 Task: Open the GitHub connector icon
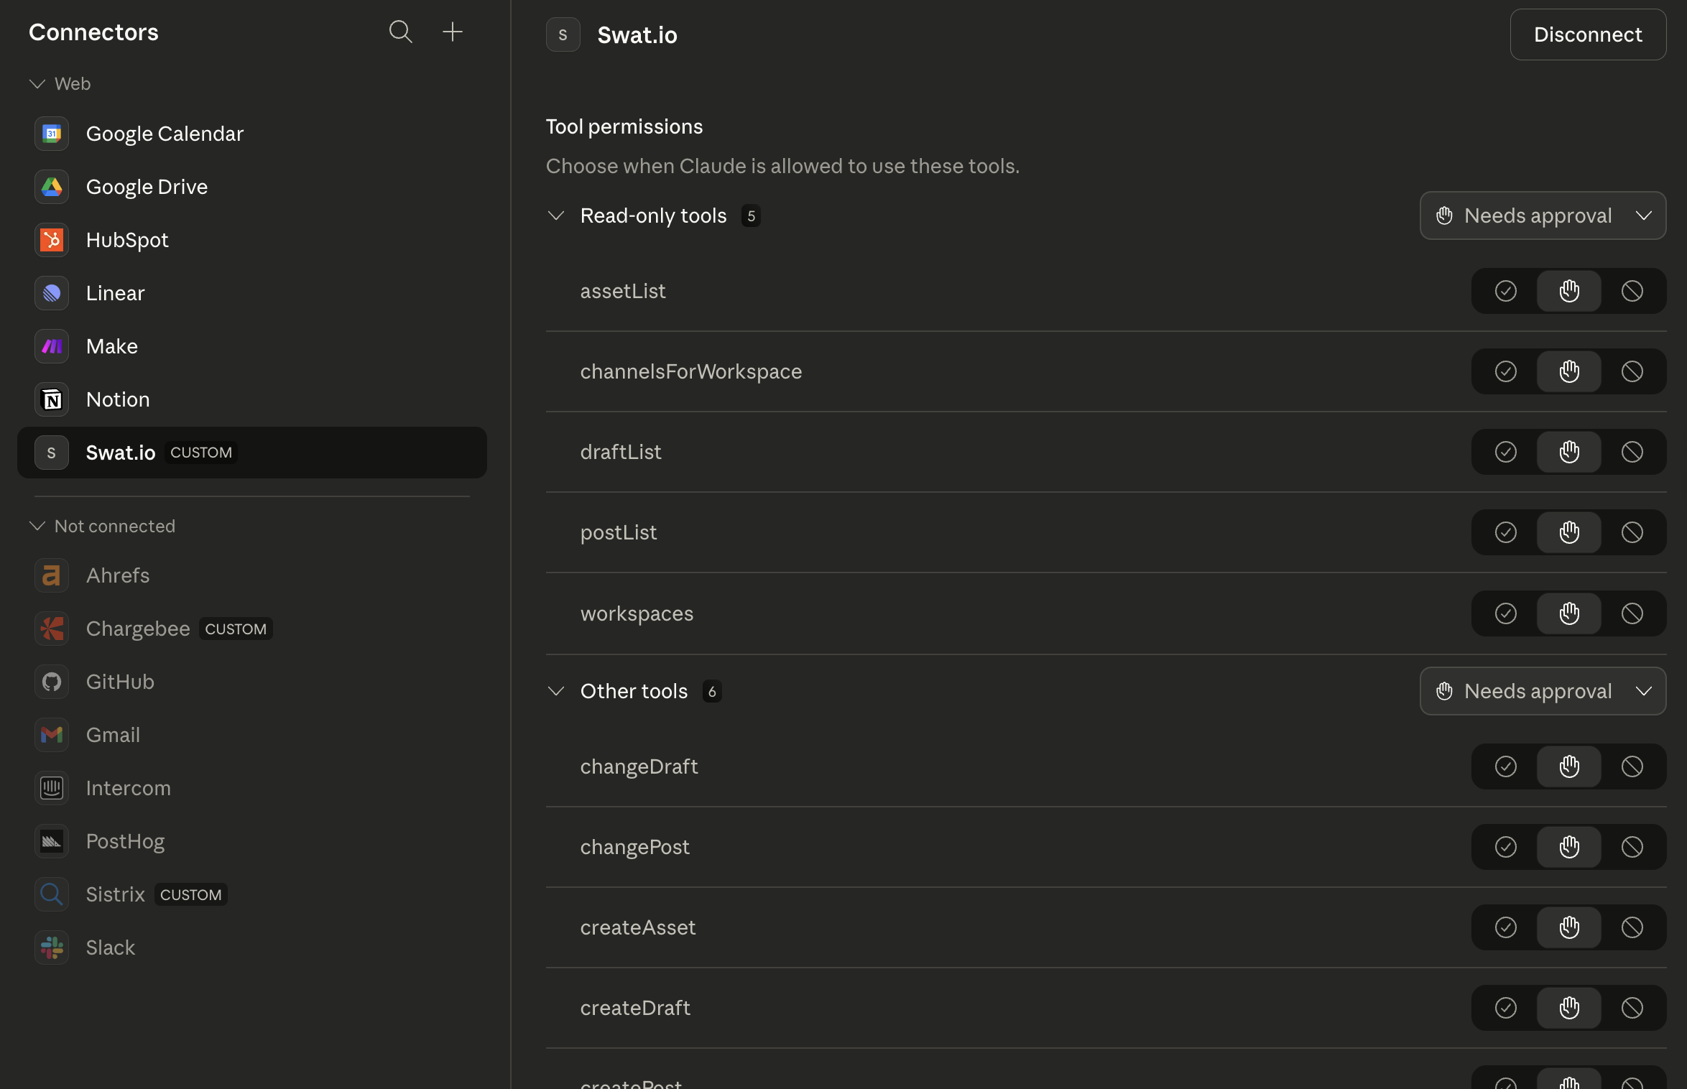tap(52, 682)
